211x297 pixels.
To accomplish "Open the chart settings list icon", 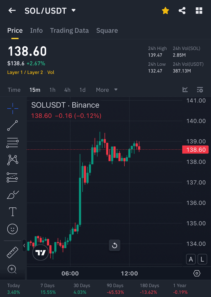I will (x=200, y=90).
